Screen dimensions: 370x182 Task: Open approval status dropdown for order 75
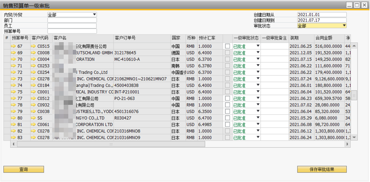[x=258, y=91]
